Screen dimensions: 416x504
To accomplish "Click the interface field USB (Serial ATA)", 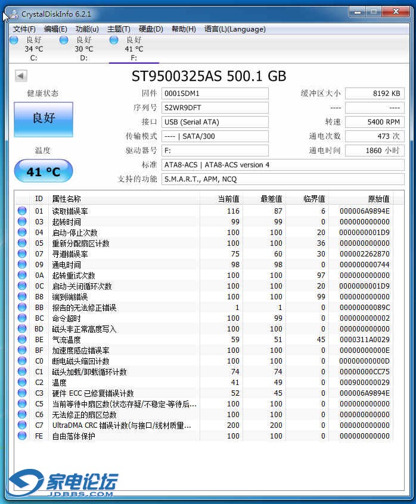I will click(215, 122).
